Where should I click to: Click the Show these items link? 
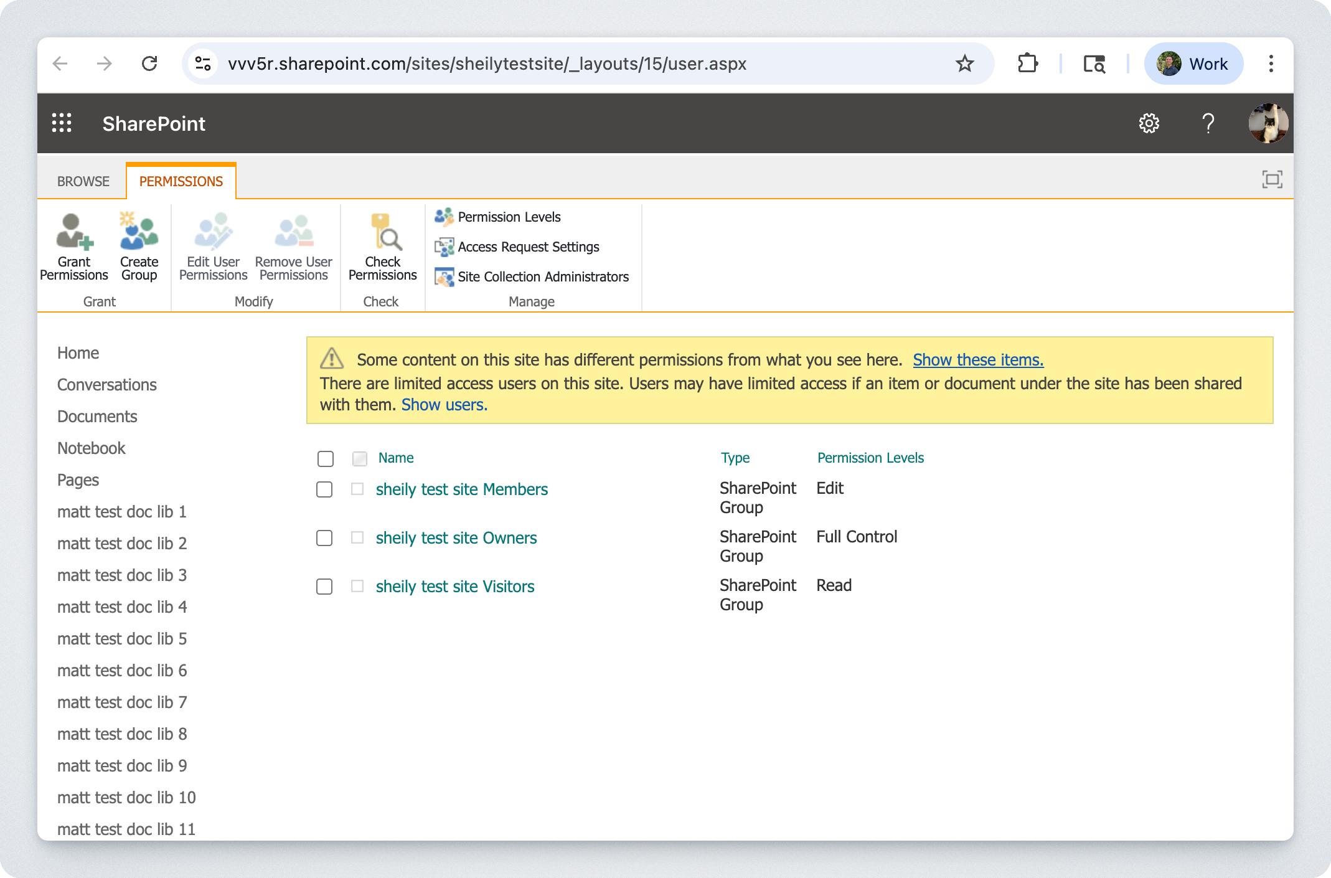(977, 360)
